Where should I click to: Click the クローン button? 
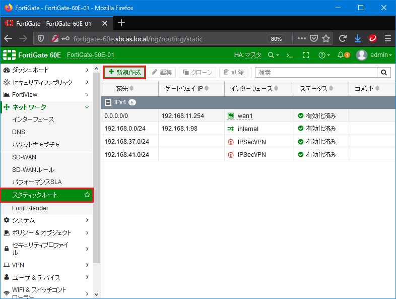[x=197, y=73]
